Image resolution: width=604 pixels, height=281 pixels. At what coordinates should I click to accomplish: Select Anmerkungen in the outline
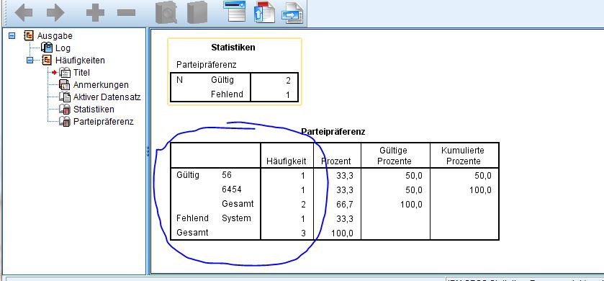101,85
